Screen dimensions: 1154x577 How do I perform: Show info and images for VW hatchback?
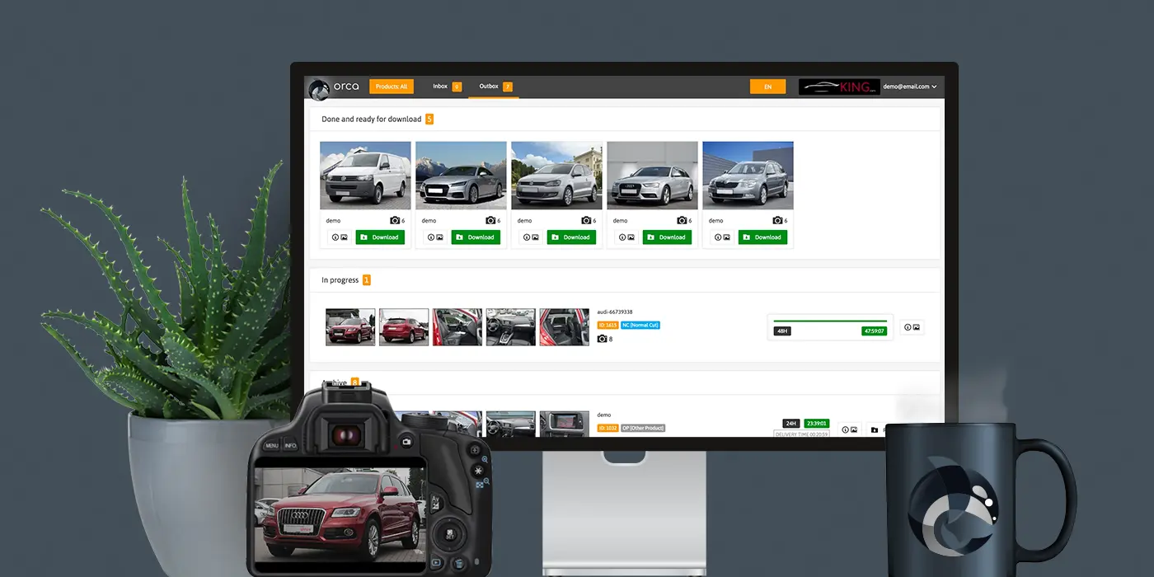tap(531, 237)
